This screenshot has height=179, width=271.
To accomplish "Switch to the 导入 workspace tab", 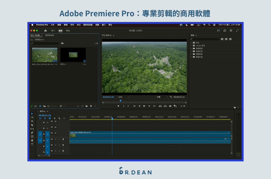I will click(x=53, y=31).
